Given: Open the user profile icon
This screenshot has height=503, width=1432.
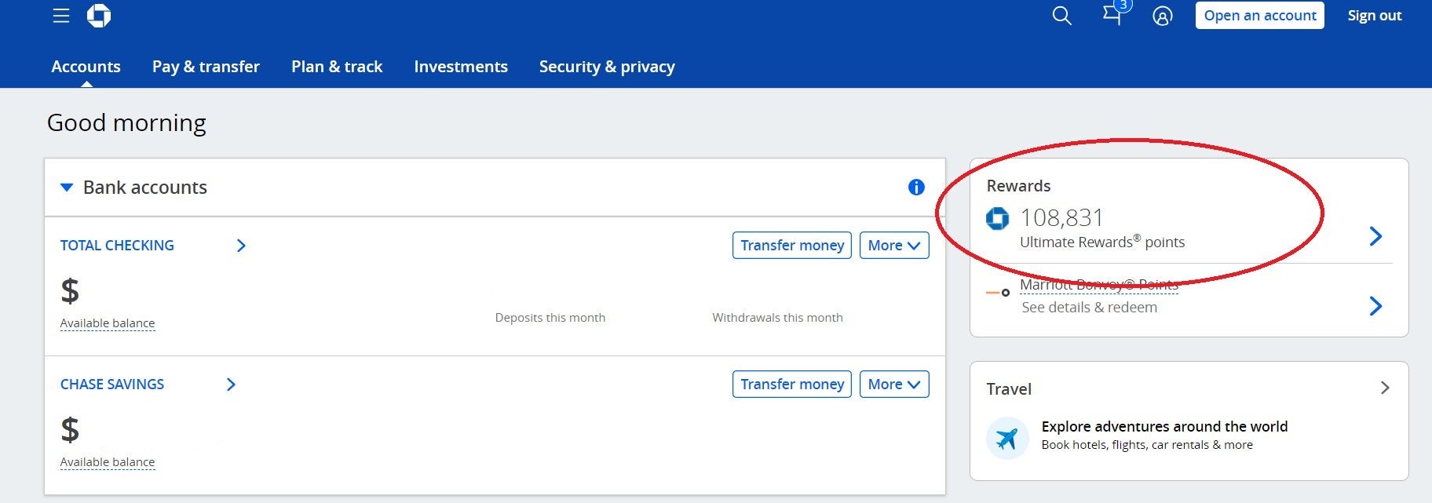Looking at the screenshot, I should point(1162,16).
